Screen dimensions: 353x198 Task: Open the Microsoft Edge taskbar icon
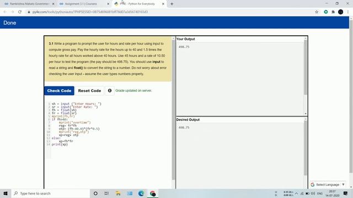[x=141, y=193]
